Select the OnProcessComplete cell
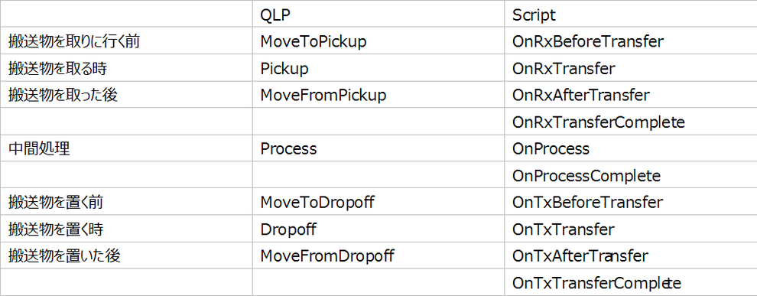This screenshot has height=296, width=757. 631,175
